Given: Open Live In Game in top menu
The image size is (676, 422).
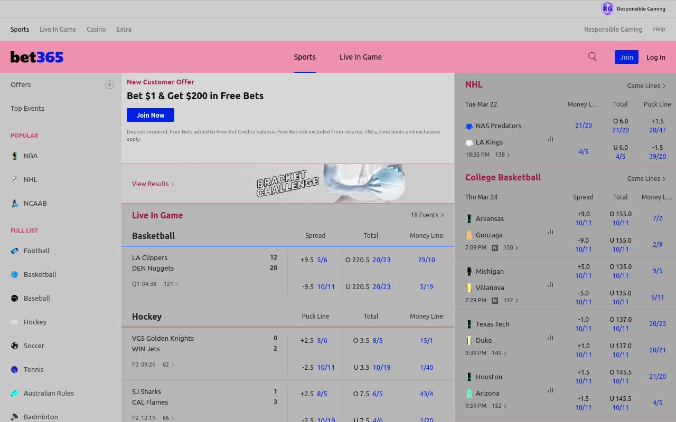Looking at the screenshot, I should [x=58, y=30].
